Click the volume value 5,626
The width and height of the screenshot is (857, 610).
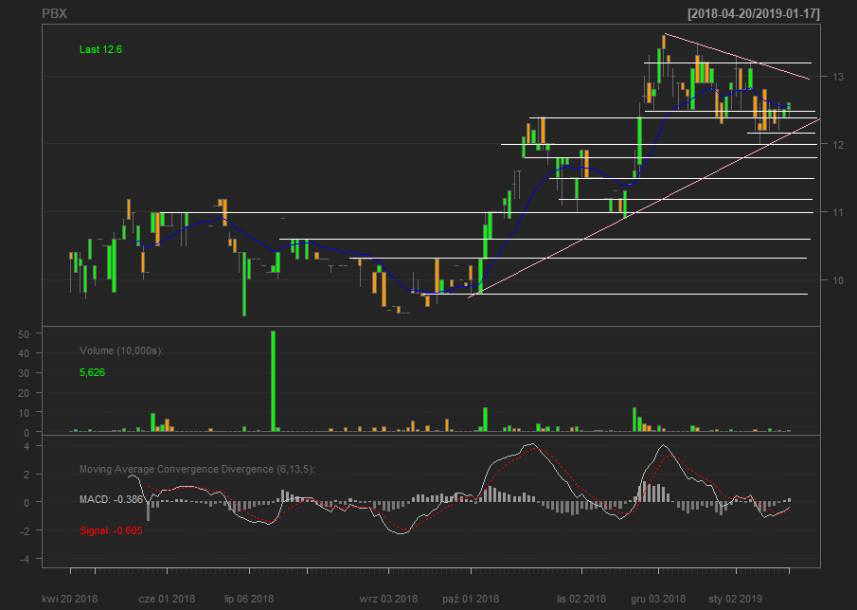click(92, 373)
